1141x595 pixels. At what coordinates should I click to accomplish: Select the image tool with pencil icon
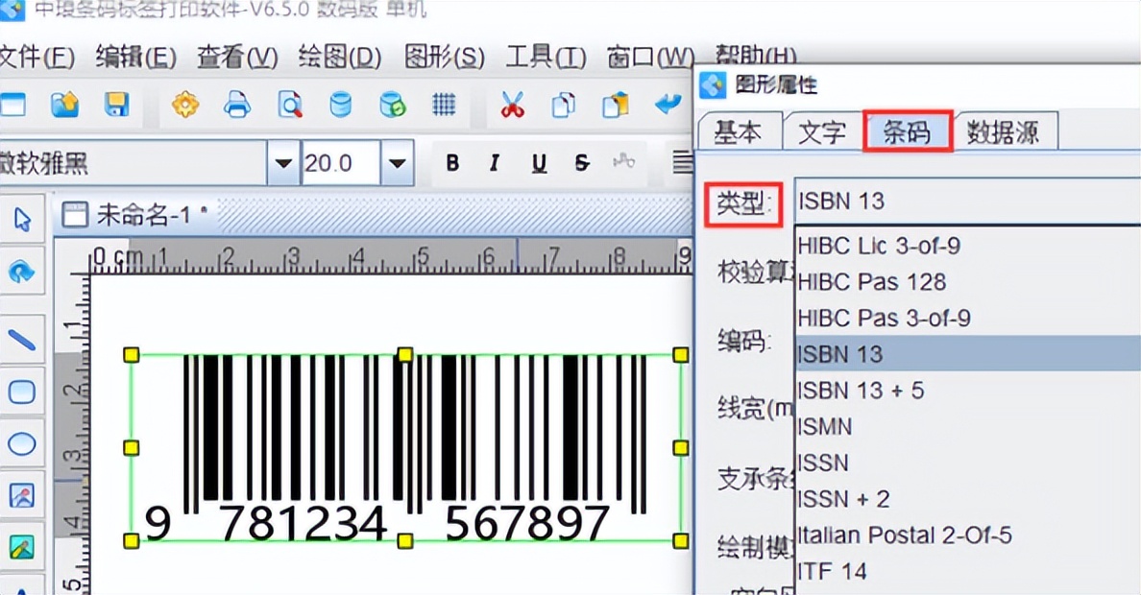[x=22, y=547]
